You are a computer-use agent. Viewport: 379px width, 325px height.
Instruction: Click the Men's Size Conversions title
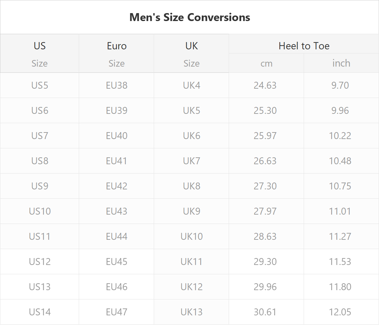[190, 17]
